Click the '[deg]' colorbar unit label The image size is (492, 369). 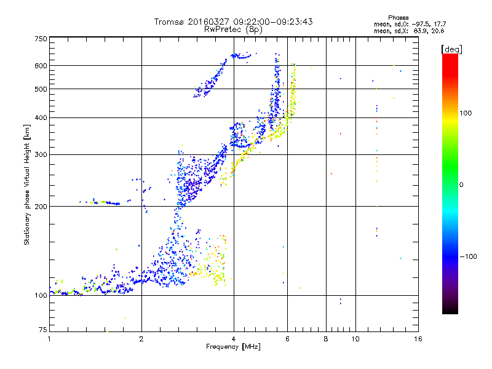(451, 49)
